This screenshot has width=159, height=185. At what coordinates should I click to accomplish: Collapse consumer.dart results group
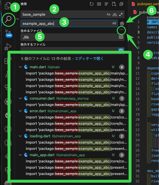pos(20,98)
